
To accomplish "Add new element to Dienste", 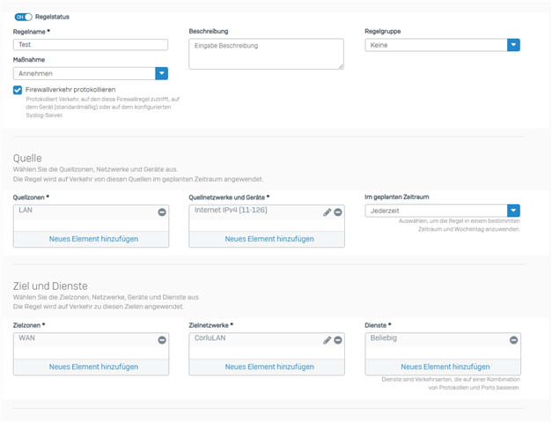I will coord(445,367).
